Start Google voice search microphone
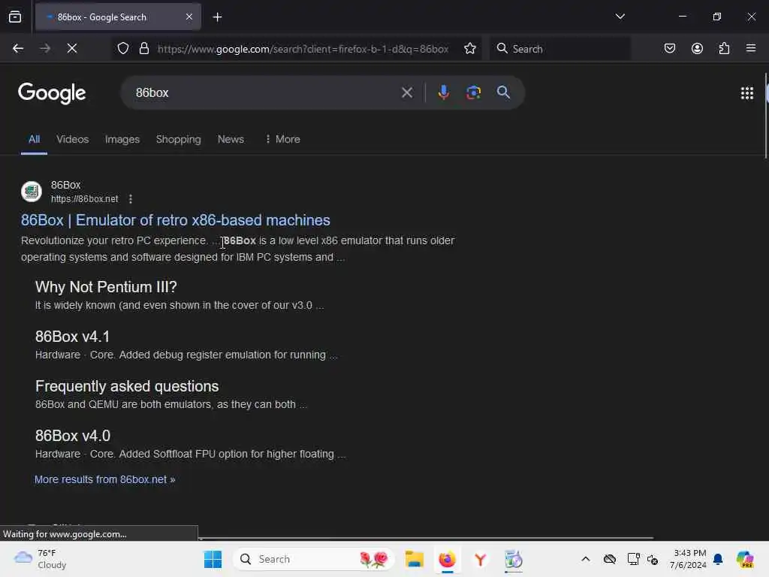This screenshot has width=769, height=577. (443, 92)
